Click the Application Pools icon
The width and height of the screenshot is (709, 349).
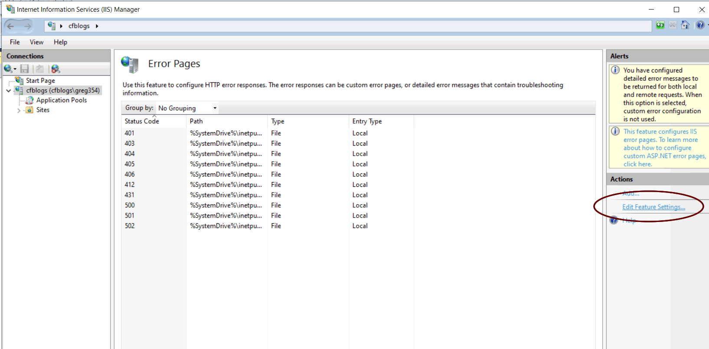click(29, 100)
